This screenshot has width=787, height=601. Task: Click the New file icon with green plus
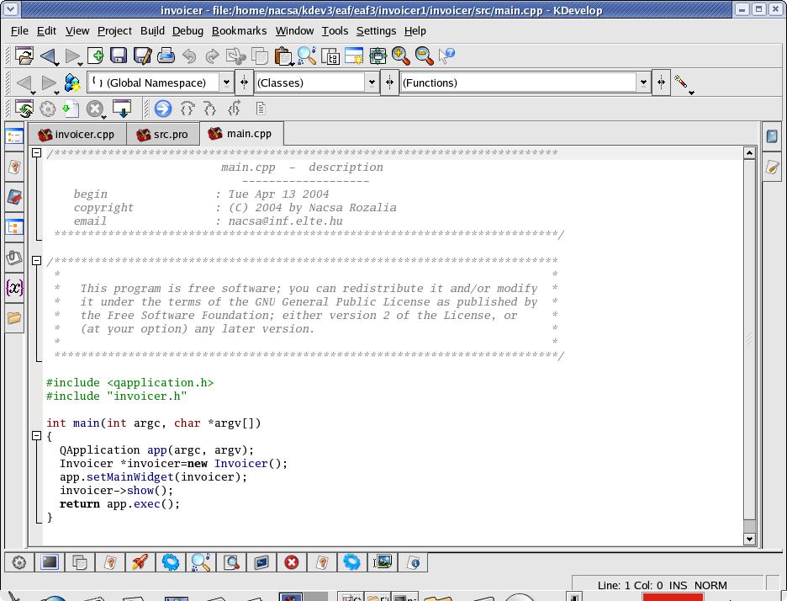(95, 56)
